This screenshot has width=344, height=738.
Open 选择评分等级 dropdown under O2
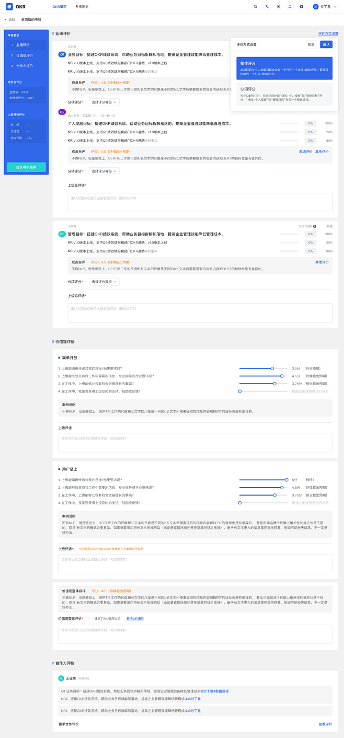coord(104,171)
